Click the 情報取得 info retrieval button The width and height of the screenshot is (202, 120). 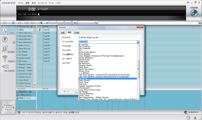(191, 113)
